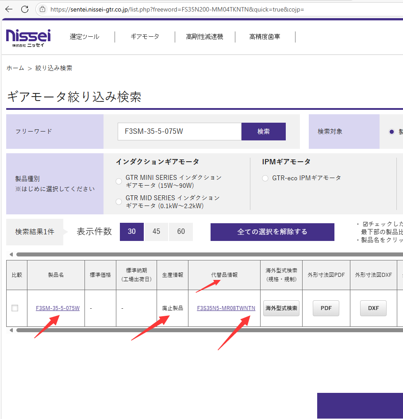Select the 高剛性減速機 navigation item
403x419 pixels.
click(x=205, y=37)
